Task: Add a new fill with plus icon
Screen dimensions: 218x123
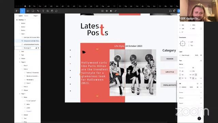Action: point(201,83)
